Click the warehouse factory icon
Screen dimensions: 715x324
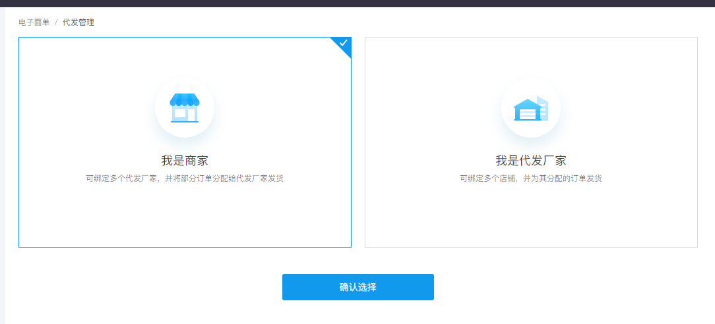(x=531, y=108)
